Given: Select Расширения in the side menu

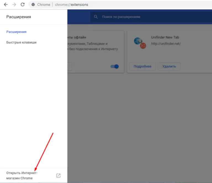Looking at the screenshot, I should 16,32.
